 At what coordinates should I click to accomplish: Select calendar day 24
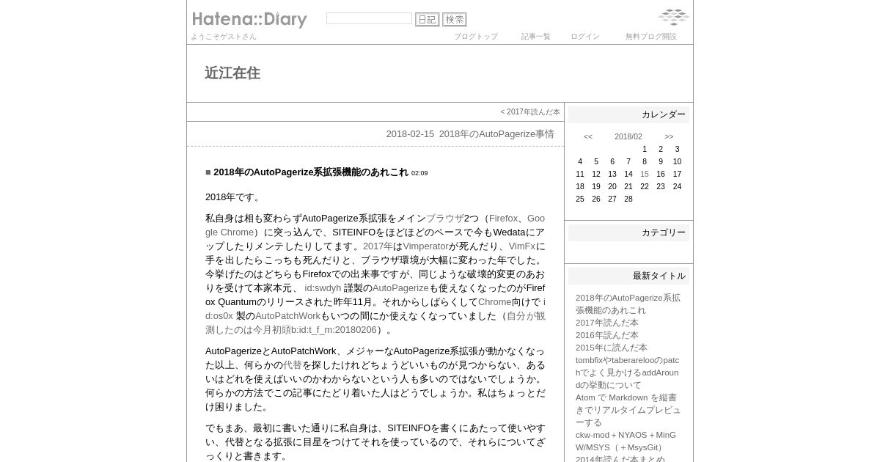click(x=677, y=186)
